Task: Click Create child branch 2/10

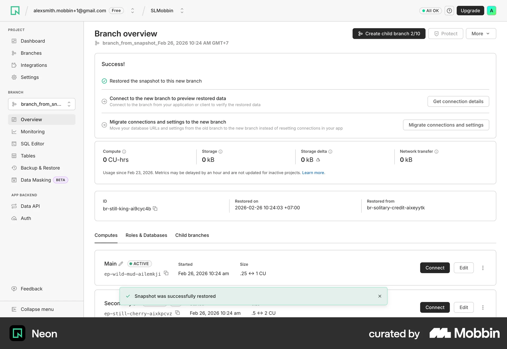Action: [x=389, y=34]
